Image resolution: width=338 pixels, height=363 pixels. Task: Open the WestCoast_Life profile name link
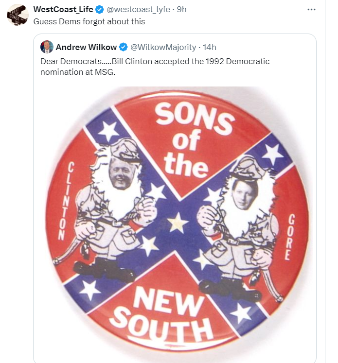point(63,10)
